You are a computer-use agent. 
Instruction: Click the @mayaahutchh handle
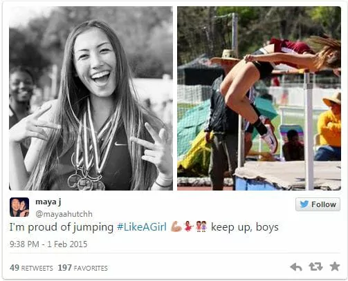click(x=64, y=214)
